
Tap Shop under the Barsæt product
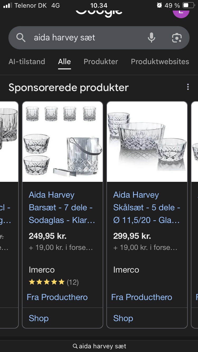coord(39,318)
